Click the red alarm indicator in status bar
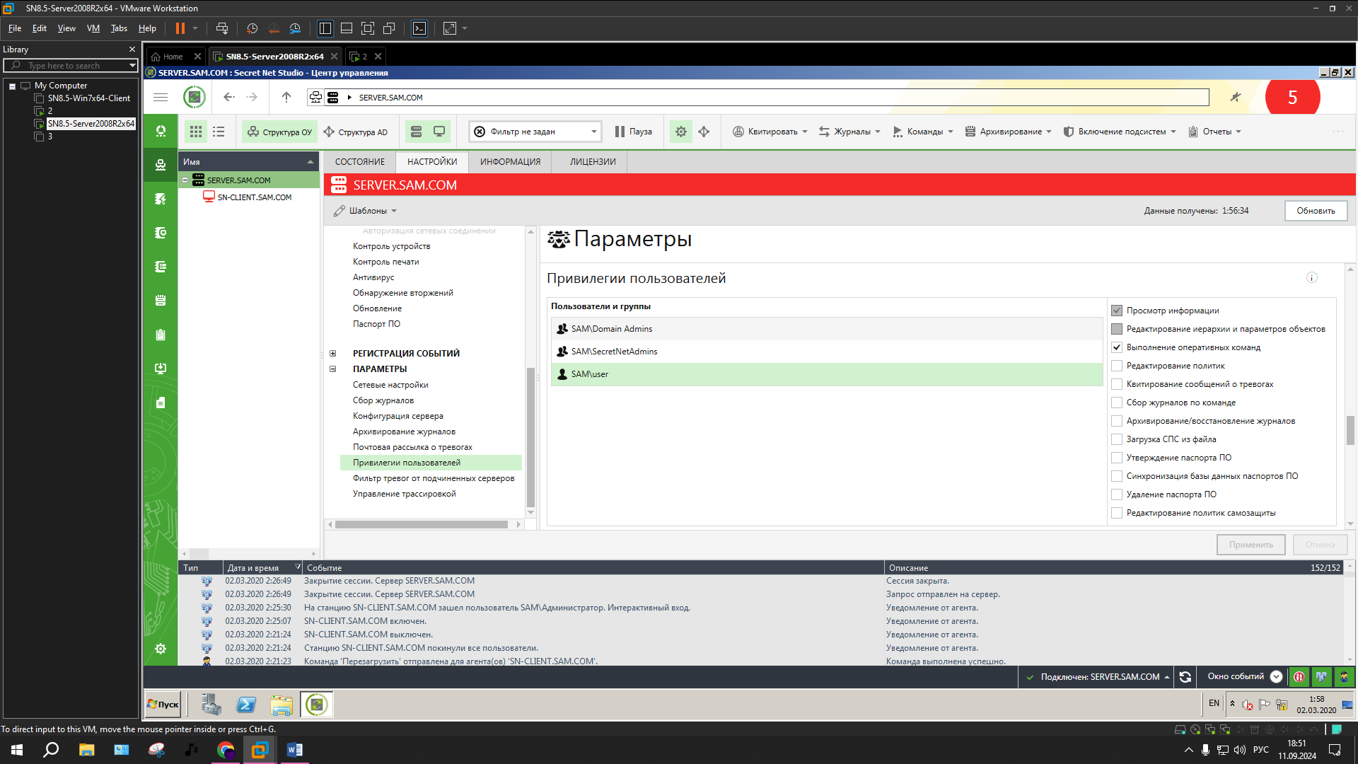1358x764 pixels. 1299,677
